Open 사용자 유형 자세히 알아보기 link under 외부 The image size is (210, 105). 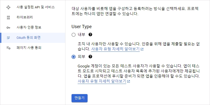[102, 81]
